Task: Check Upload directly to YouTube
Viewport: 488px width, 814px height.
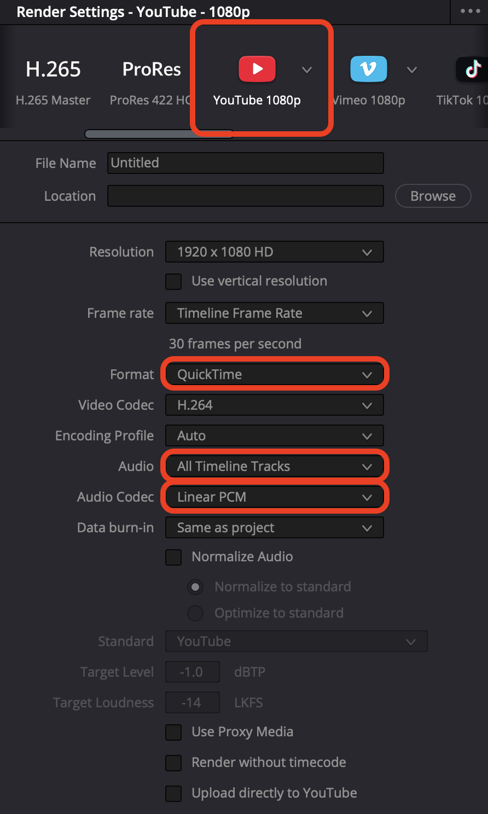Action: click(x=173, y=794)
